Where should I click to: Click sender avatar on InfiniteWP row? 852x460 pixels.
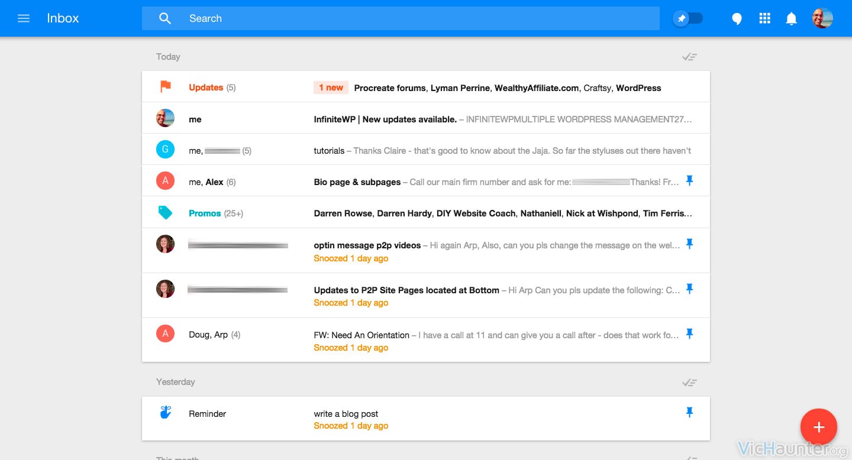coord(165,118)
